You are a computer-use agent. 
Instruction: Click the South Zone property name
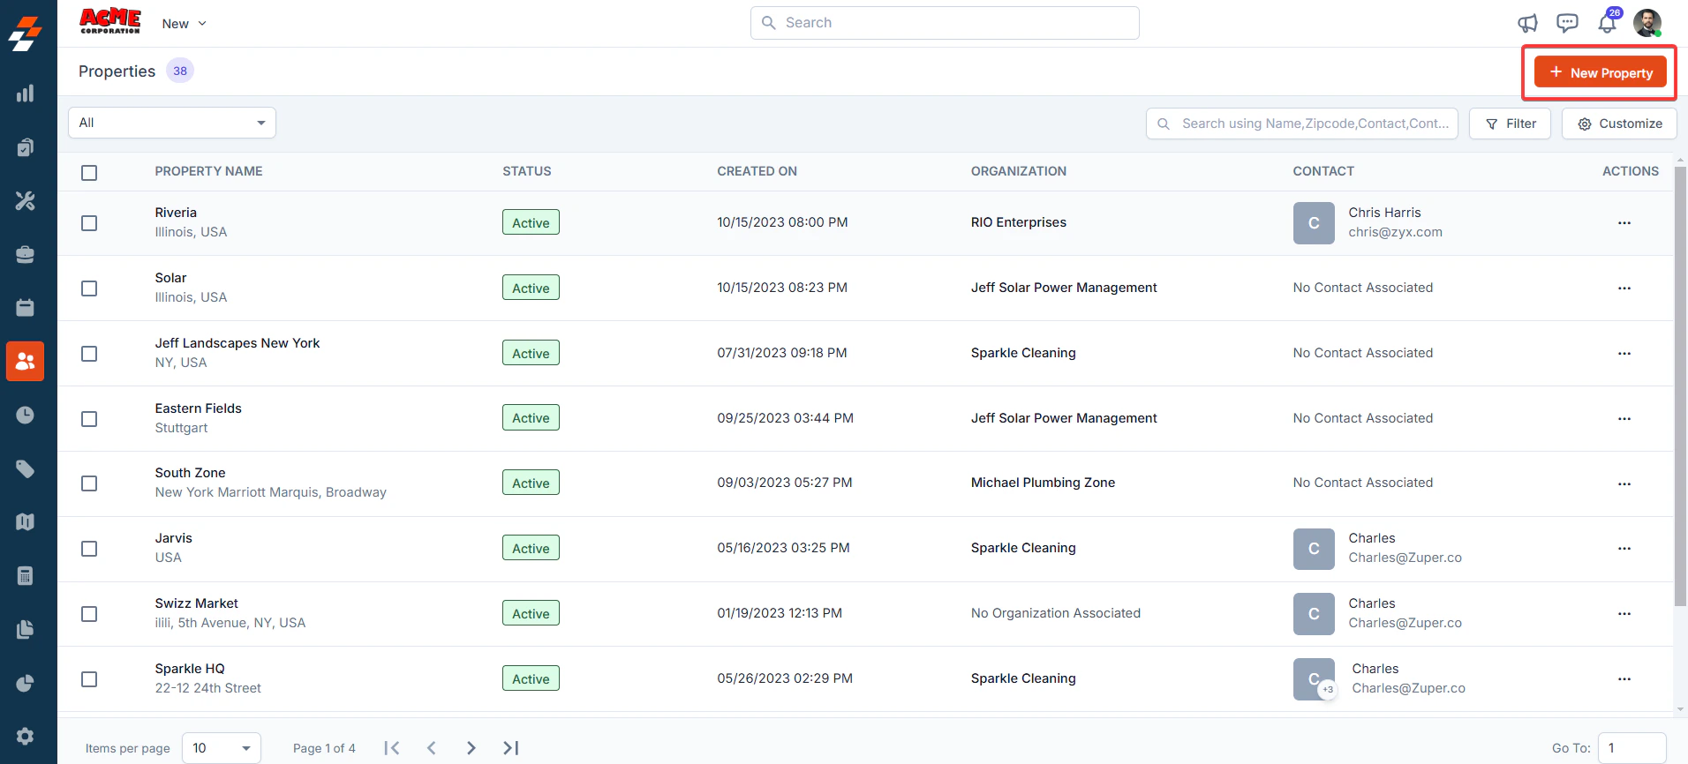pos(190,473)
